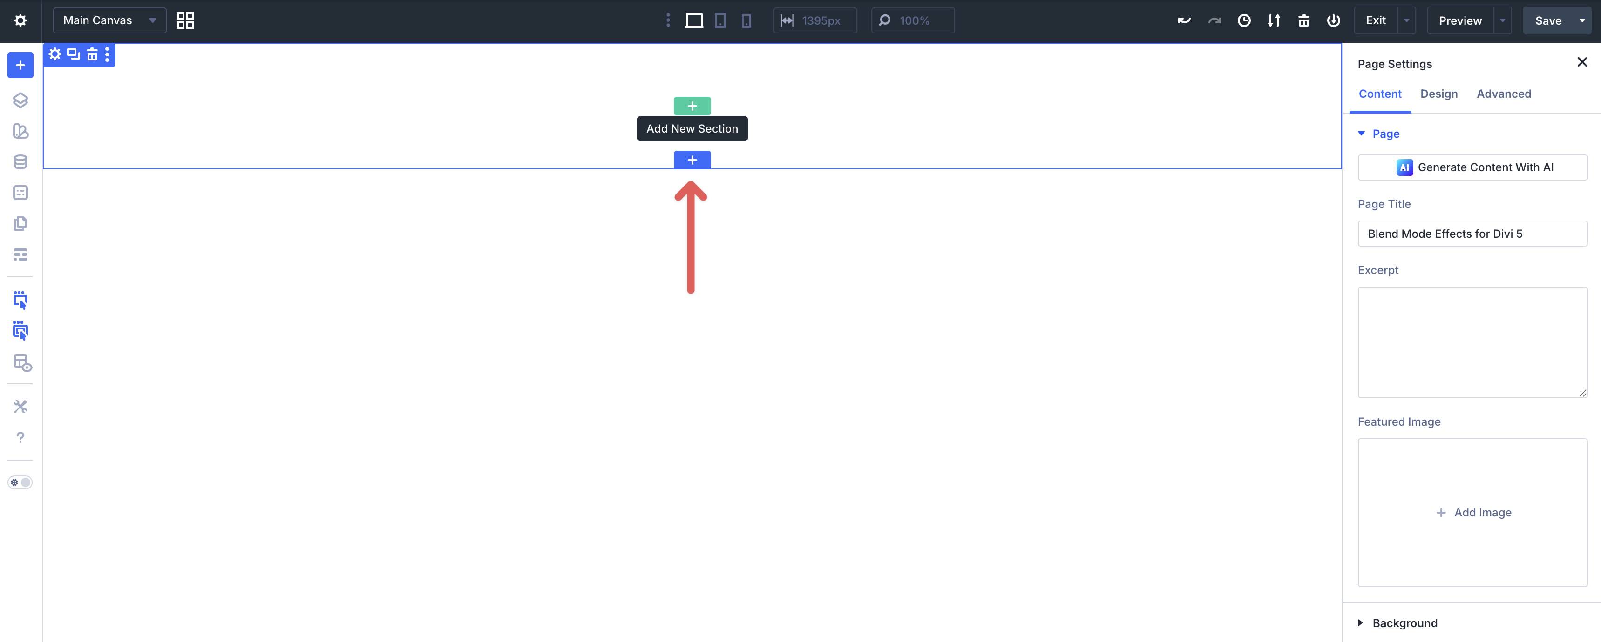Screen dimensions: 1601x642
Task: Switch to the Advanced tab
Action: point(1504,93)
